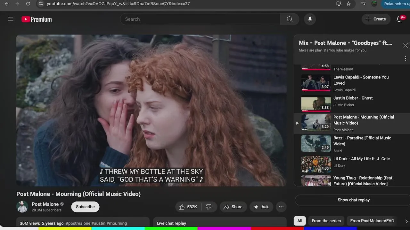Click the video player frame

(x=151, y=110)
